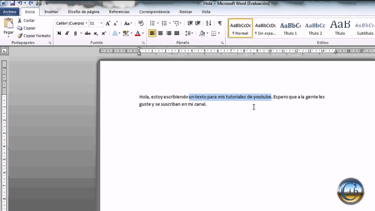Toggle italic formatting (K button)

tap(67, 33)
